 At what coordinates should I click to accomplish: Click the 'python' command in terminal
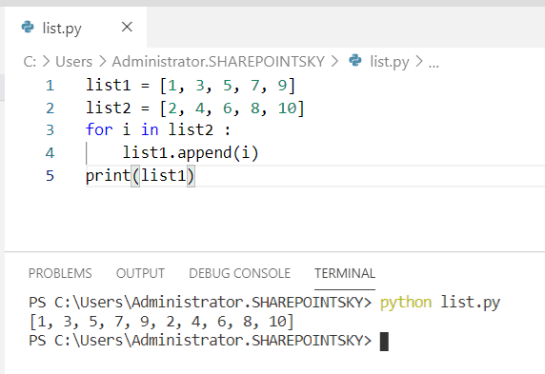pos(406,303)
